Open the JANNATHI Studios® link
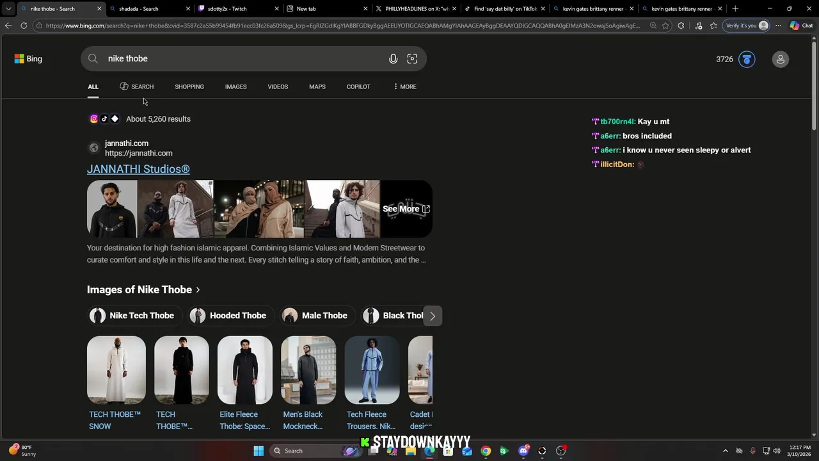 click(x=138, y=169)
